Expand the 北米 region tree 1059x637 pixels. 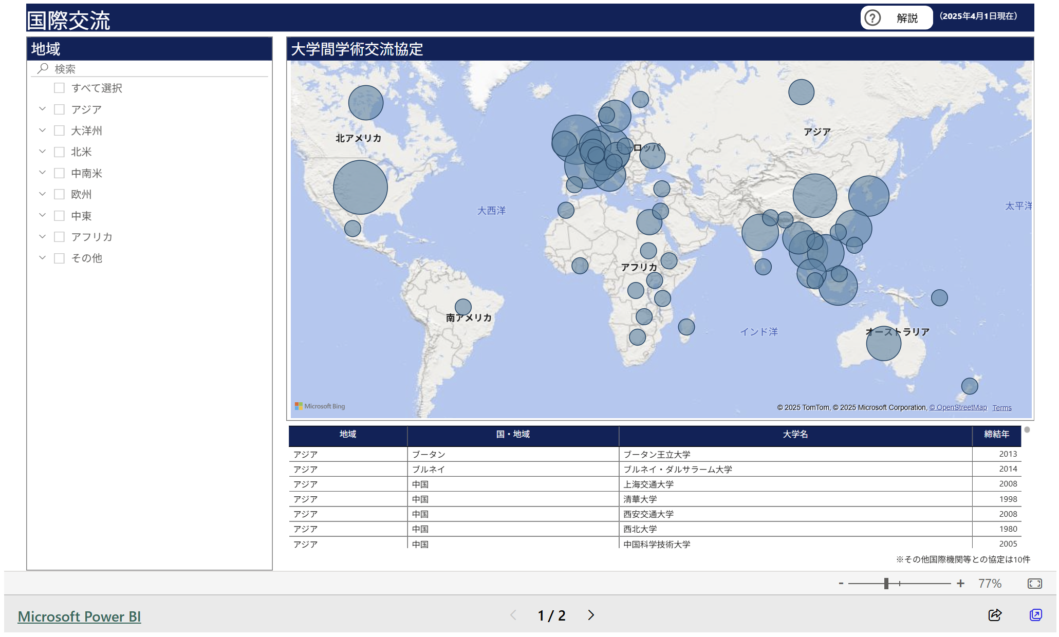pyautogui.click(x=43, y=152)
